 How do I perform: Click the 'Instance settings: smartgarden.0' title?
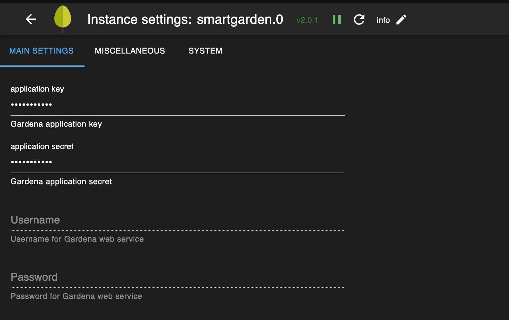click(x=185, y=20)
